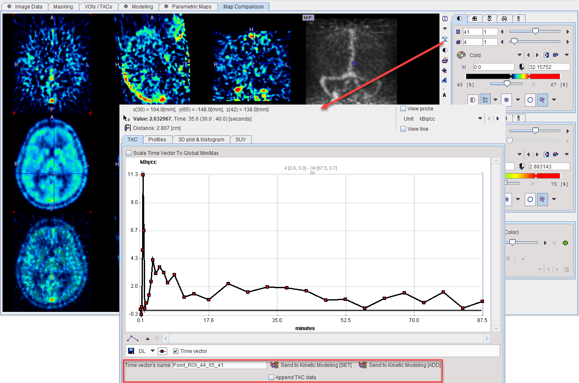Image resolution: width=579 pixels, height=383 pixels.
Task: Click the slice number field showing 41
Action: pyautogui.click(x=473, y=32)
